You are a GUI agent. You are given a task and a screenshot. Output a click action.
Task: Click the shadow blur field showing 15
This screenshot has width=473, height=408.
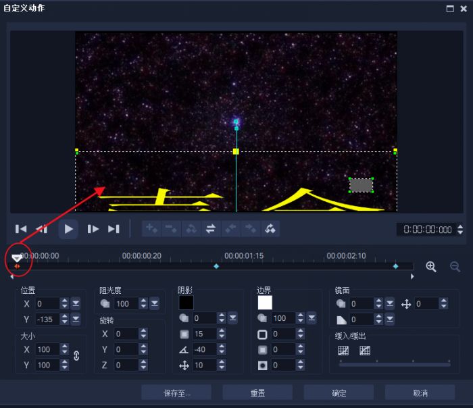[205, 334]
